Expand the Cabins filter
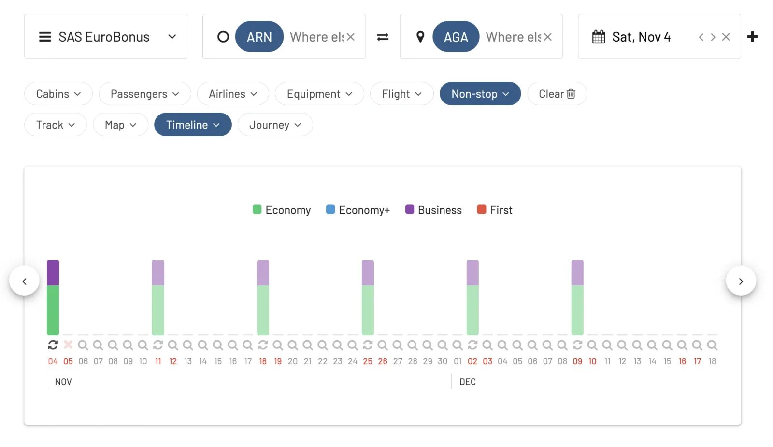This screenshot has width=773, height=447. 58,94
